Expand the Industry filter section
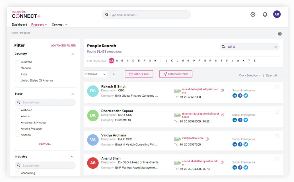Image resolution: width=294 pixels, height=182 pixels. tap(72, 157)
